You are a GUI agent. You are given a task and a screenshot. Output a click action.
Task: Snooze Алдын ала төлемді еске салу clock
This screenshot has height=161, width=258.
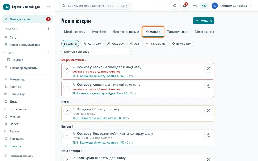[x=208, y=86]
